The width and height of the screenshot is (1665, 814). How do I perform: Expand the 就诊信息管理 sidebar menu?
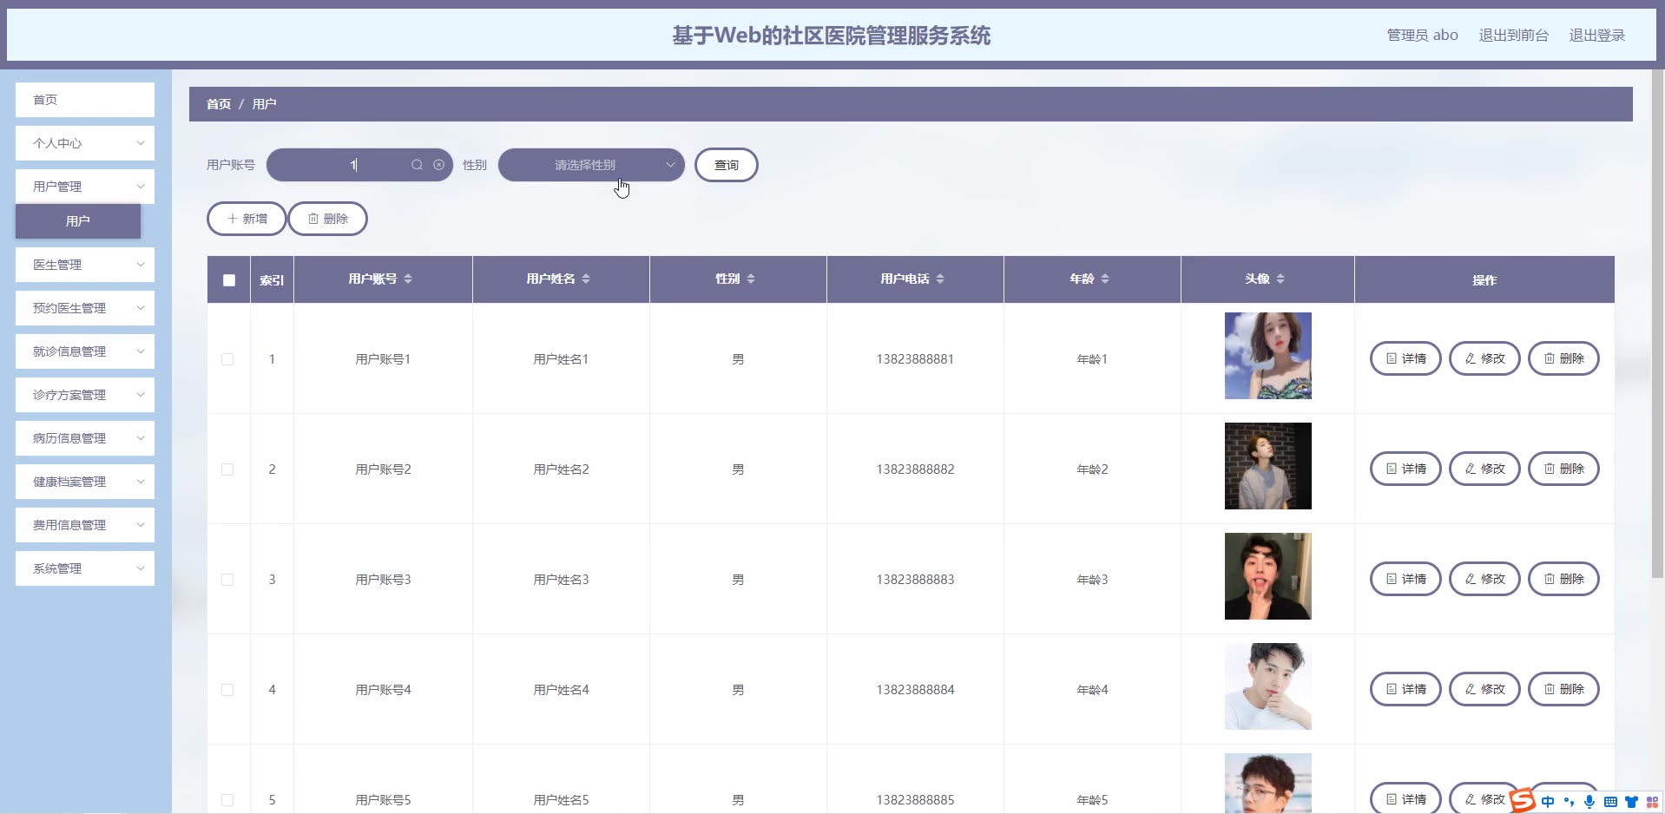coord(85,351)
